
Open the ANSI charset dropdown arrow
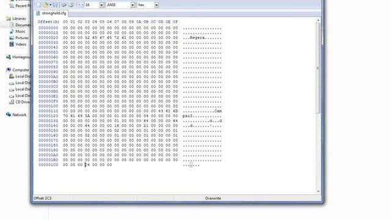point(133,5)
